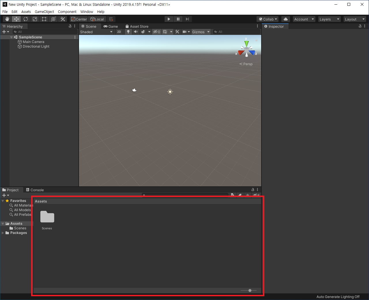
Task: Toggle grid snapping icon in toolbar
Action: [111, 19]
